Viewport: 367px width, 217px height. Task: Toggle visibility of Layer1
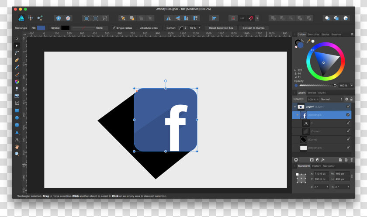pyautogui.click(x=348, y=107)
